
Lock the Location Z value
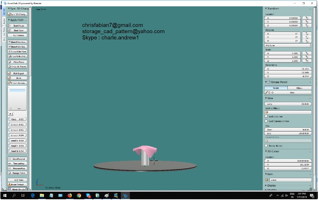click(x=307, y=26)
